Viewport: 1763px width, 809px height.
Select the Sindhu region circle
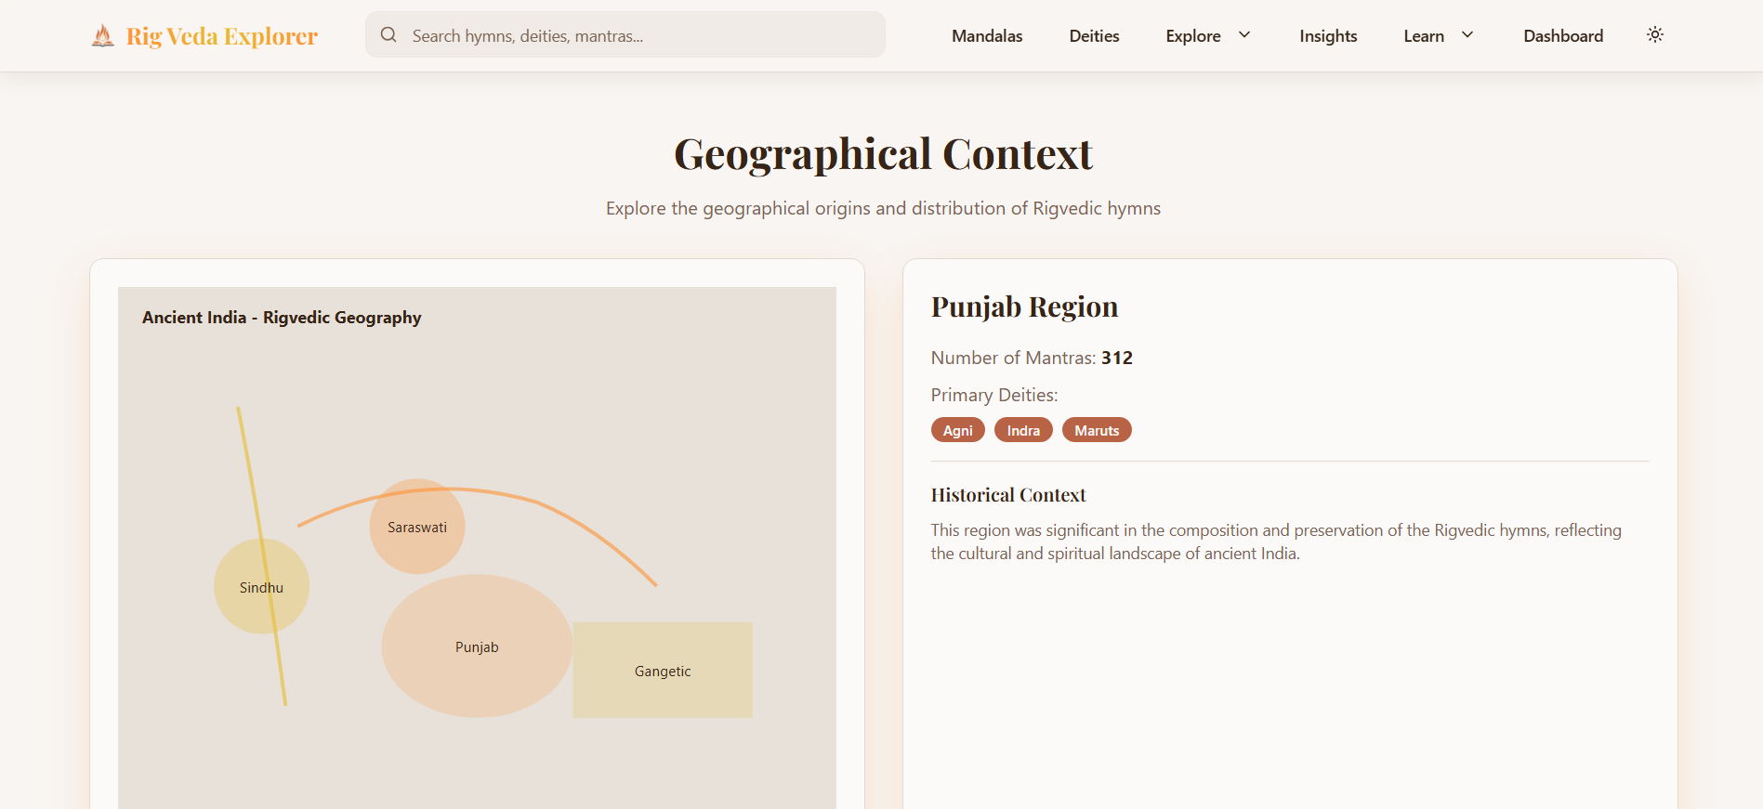tap(243, 587)
